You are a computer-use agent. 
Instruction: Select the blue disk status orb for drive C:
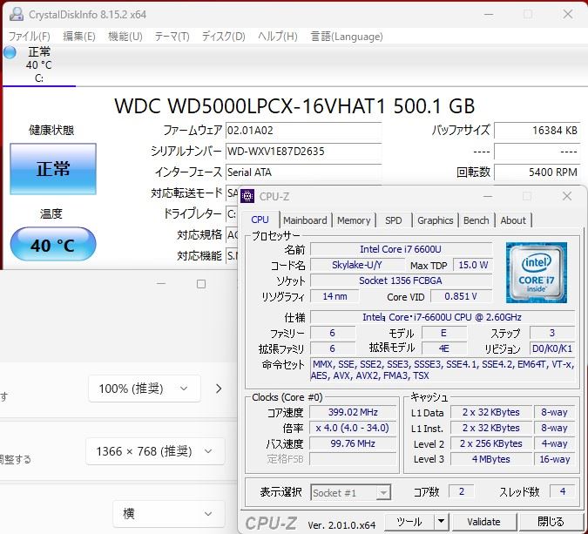click(x=10, y=52)
